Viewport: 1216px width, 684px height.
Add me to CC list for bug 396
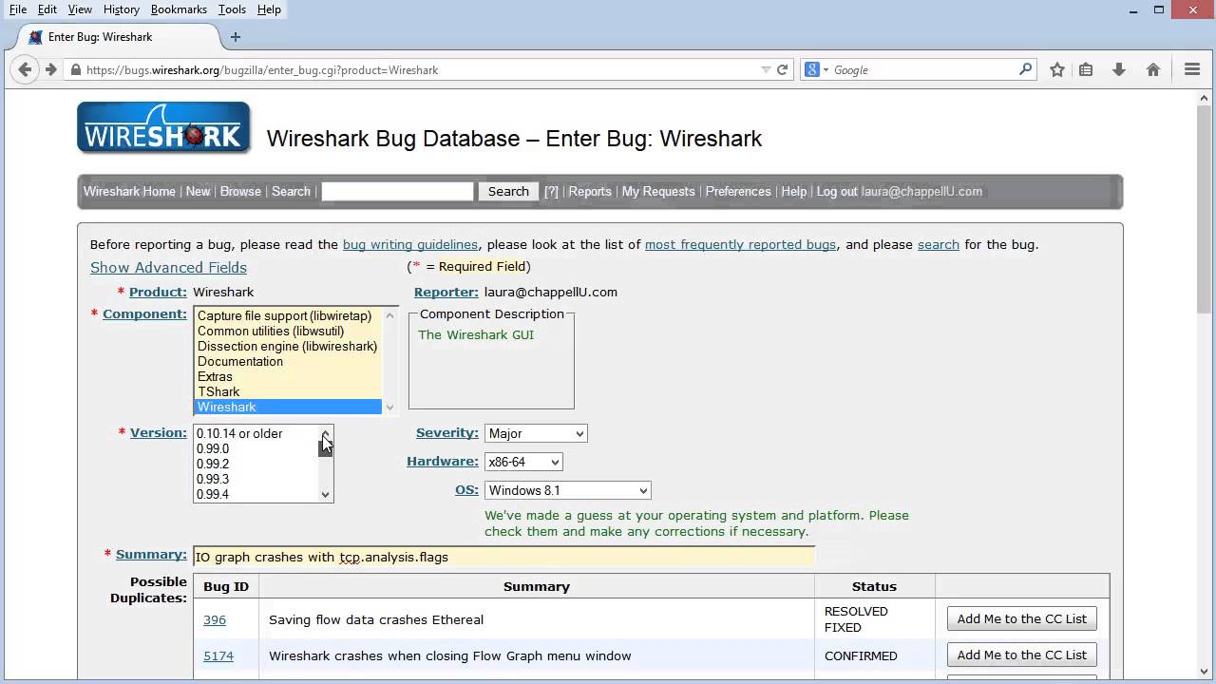tap(1021, 618)
